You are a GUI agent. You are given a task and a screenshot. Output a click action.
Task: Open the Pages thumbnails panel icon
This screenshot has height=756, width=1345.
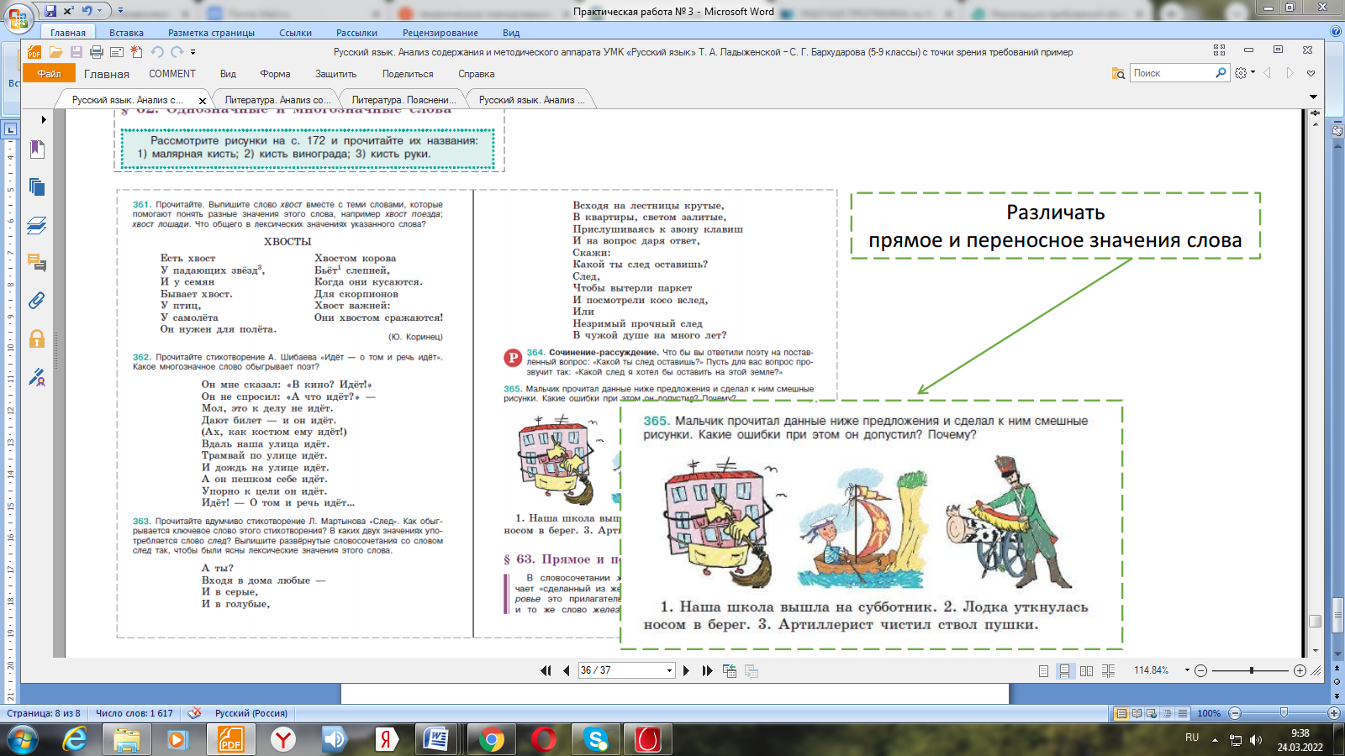point(37,186)
